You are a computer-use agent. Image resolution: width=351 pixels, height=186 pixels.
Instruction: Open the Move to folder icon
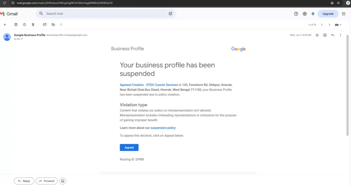tap(53, 25)
